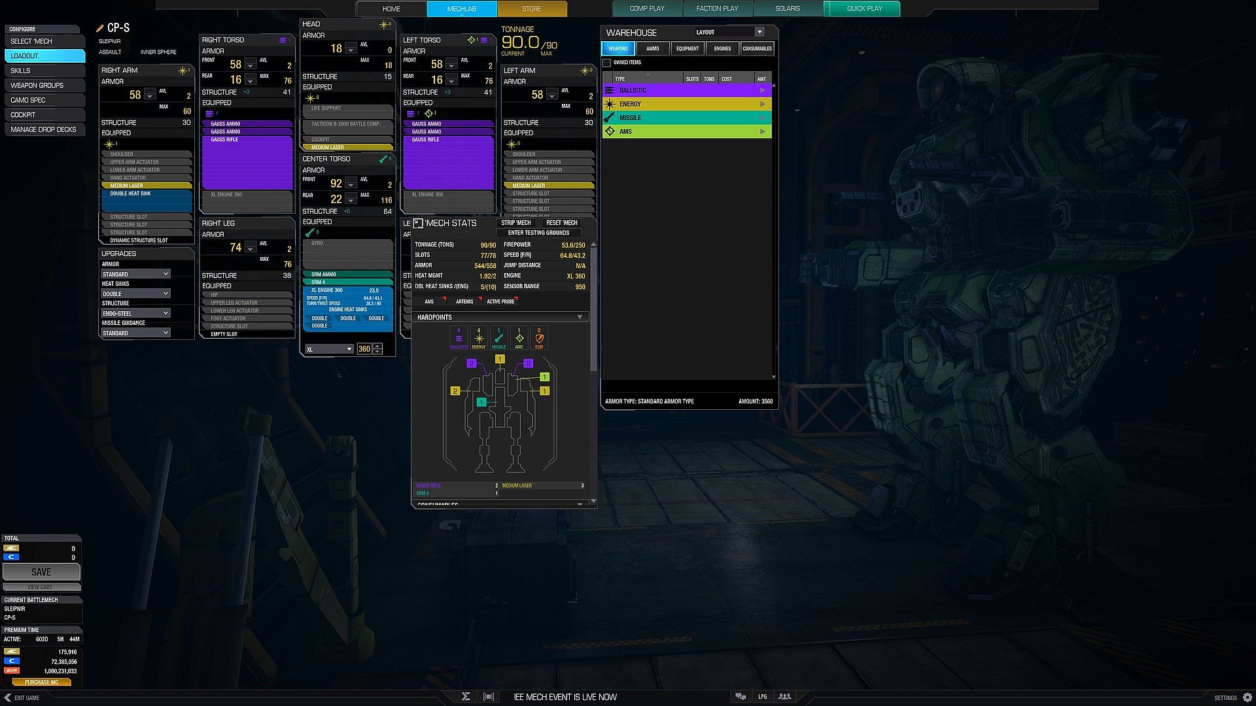The height and width of the screenshot is (706, 1256).
Task: Click the 'Mech Stats popout icon
Action: pyautogui.click(x=418, y=224)
